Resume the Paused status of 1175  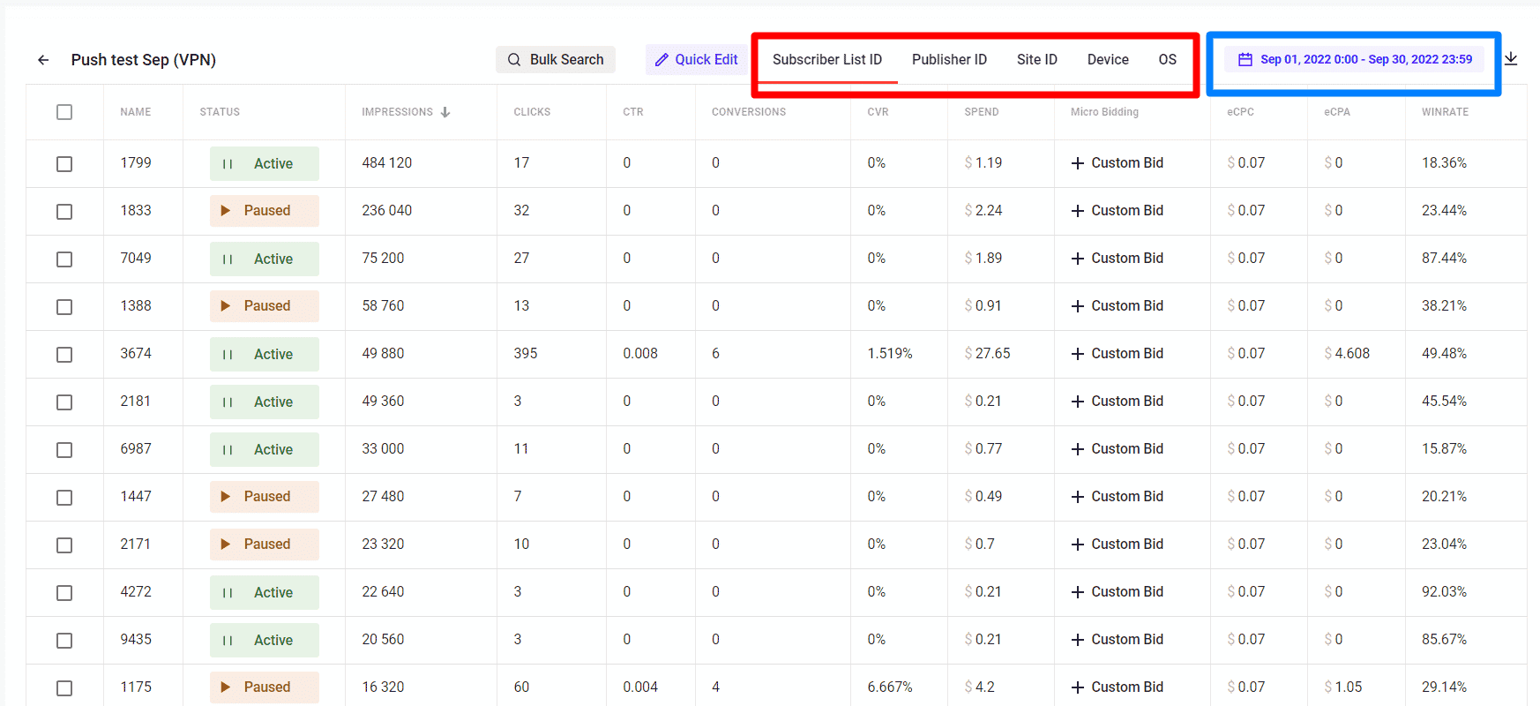265,687
